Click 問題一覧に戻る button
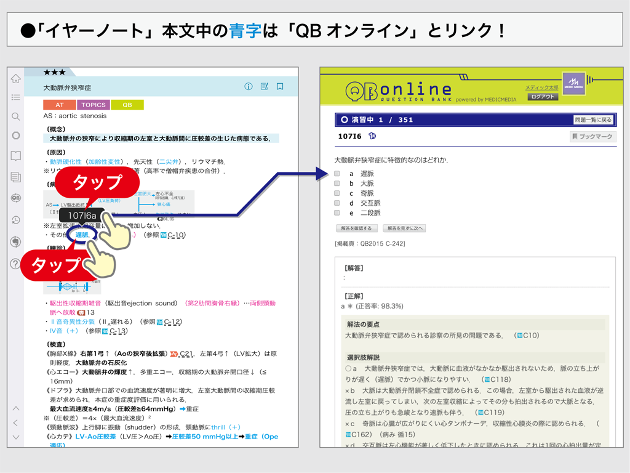Viewport: 630px width, 473px height. tap(593, 120)
